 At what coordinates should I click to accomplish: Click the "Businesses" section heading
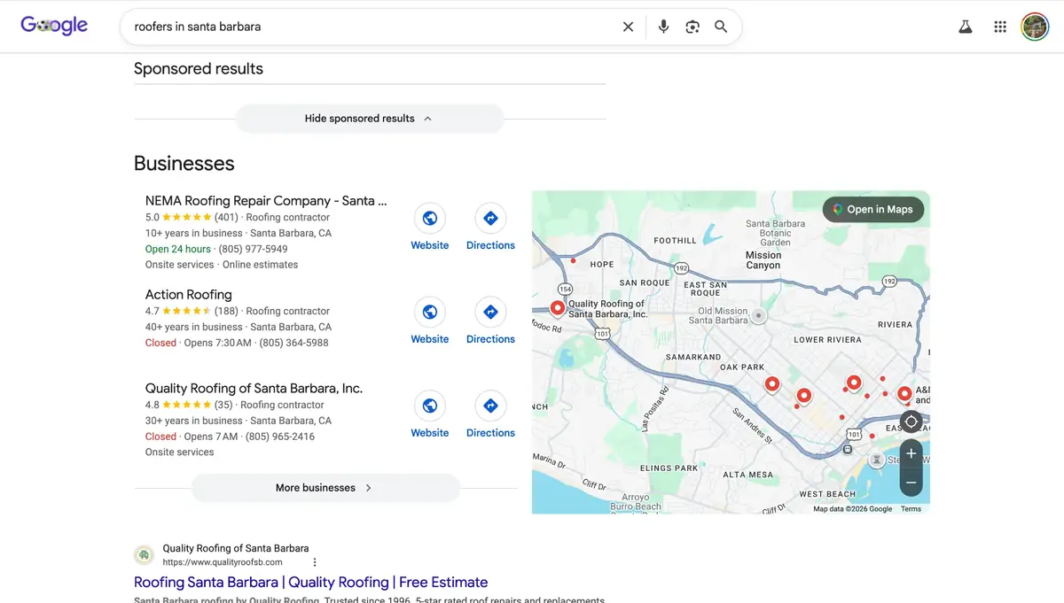[x=184, y=163]
